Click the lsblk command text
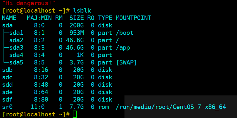The width and height of the screenshot is (237, 118). 82,11
